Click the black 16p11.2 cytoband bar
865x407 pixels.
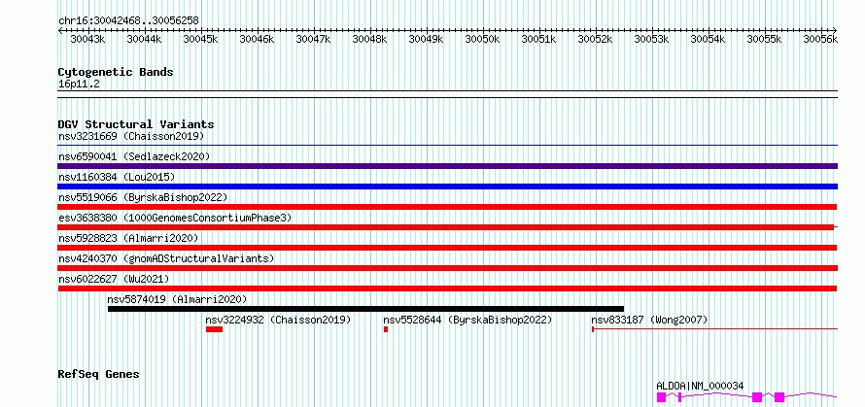[x=448, y=94]
